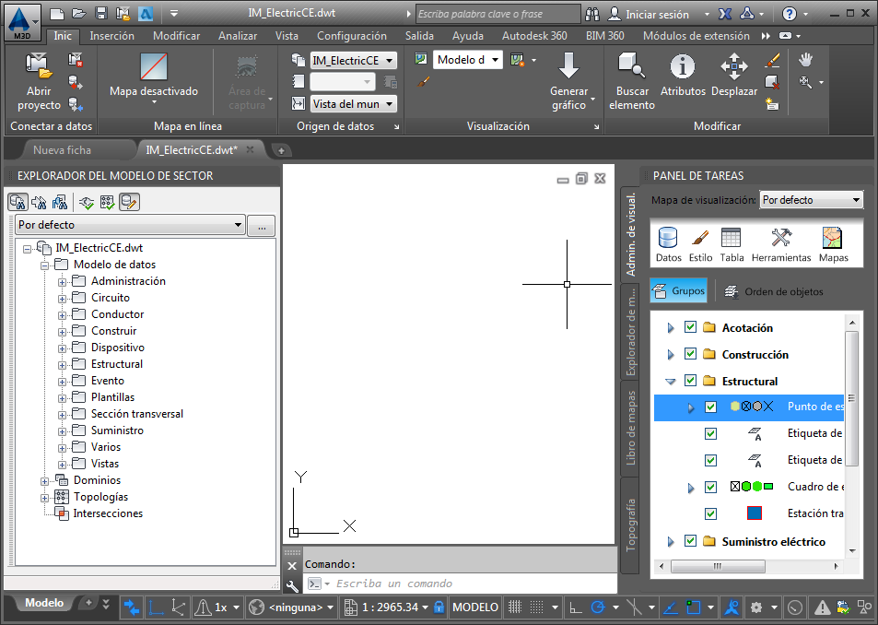The width and height of the screenshot is (878, 625).
Task: Open the help question mark icon
Action: point(789,14)
